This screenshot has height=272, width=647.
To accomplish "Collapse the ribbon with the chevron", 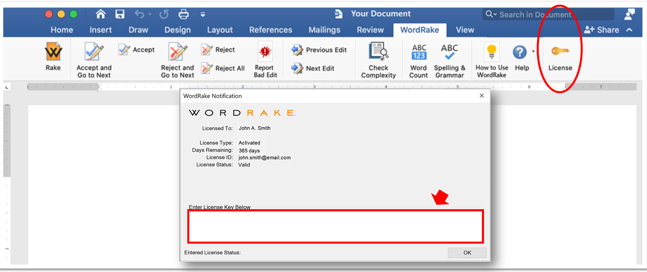I will [629, 30].
